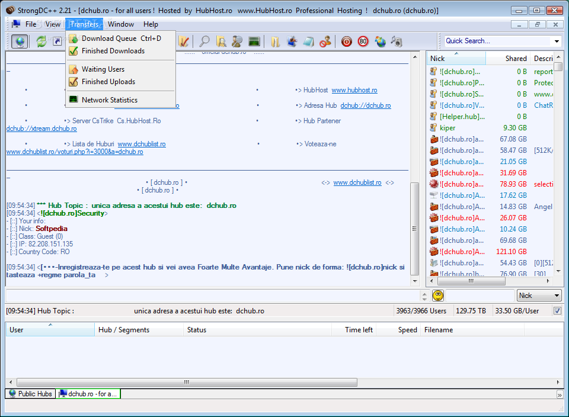This screenshot has height=417, width=569.
Task: Click the Quick Search input field
Action: 498,41
